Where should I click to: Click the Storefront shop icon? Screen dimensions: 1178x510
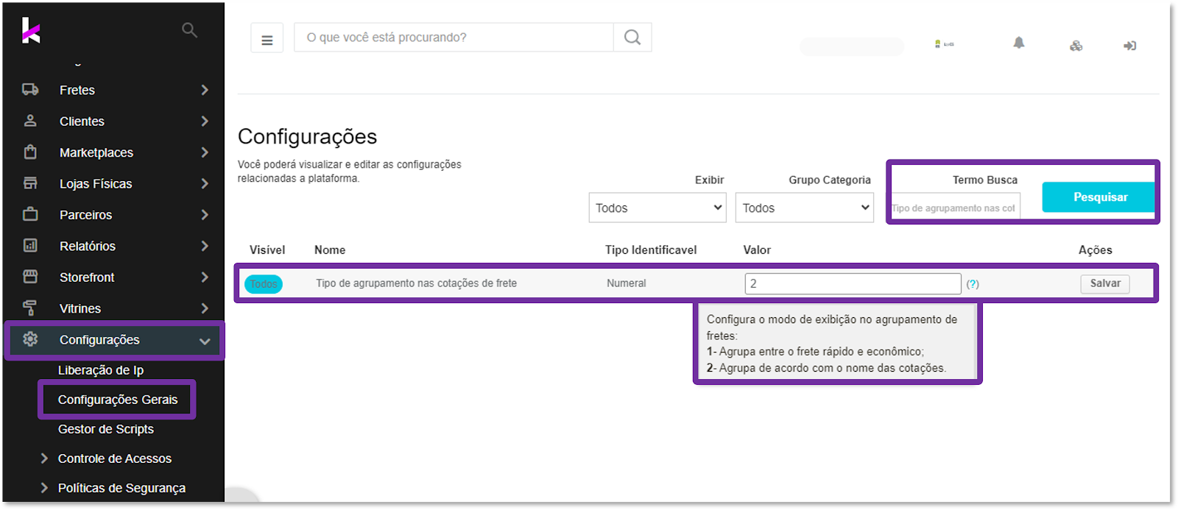coord(30,277)
